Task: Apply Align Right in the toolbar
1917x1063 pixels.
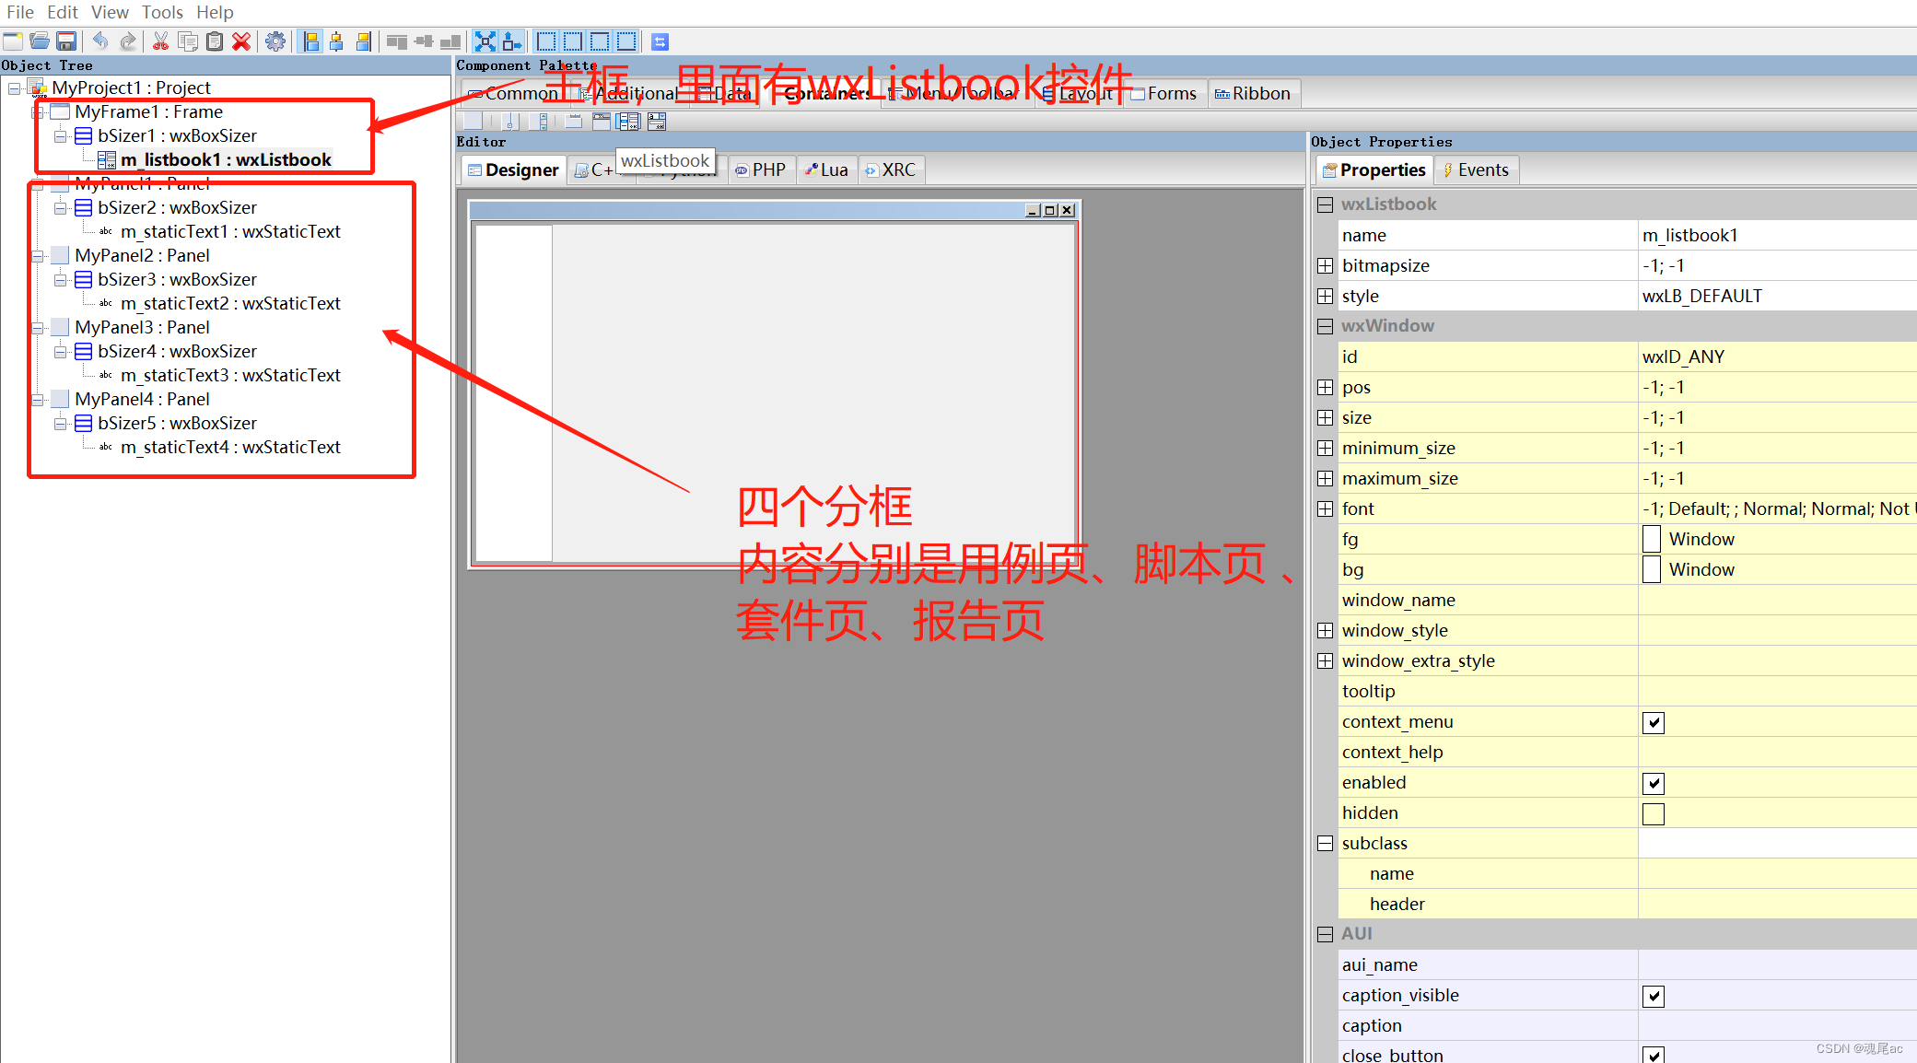Action: [364, 41]
